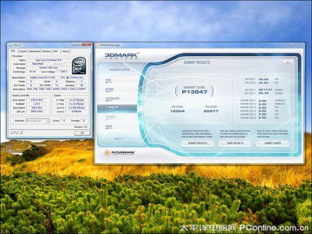
Task: Switch to the Cache tab in CPU-Z
Action: point(23,51)
